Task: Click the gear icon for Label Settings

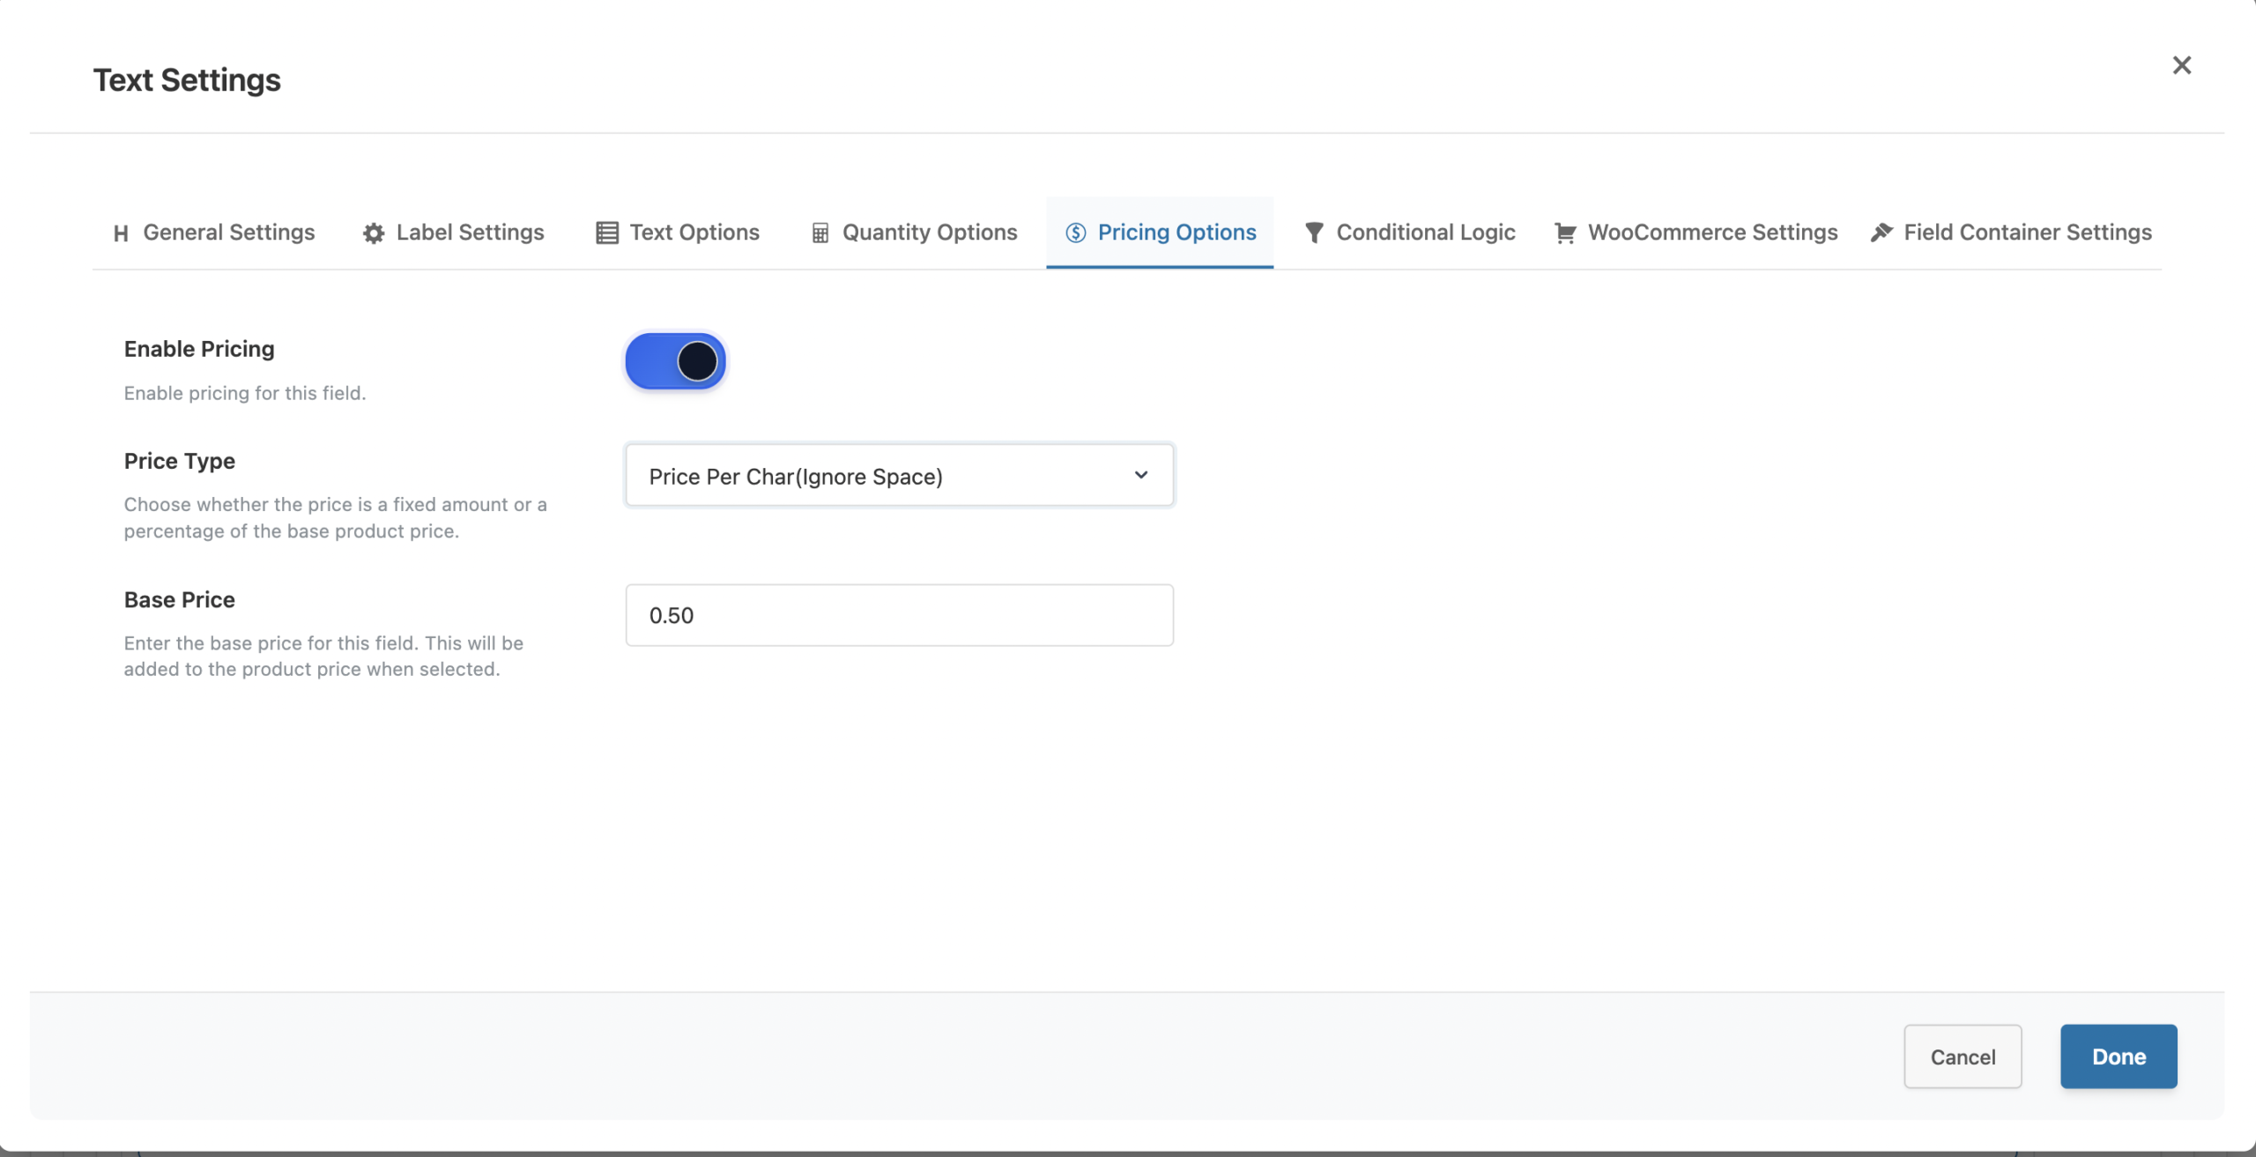Action: [x=374, y=234]
